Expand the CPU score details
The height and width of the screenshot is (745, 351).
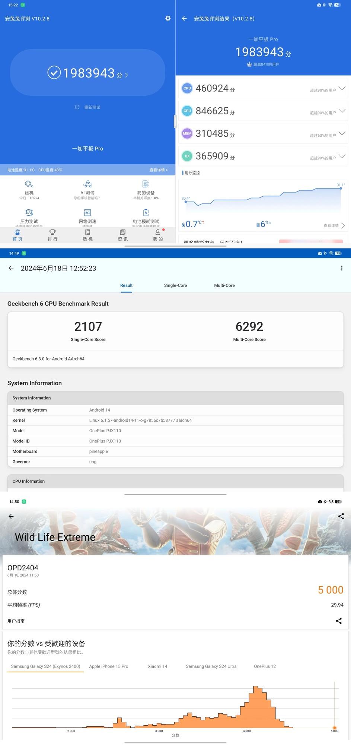[342, 89]
